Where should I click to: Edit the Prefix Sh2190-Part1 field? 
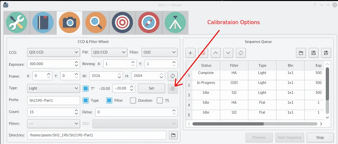pyautogui.click(x=54, y=100)
